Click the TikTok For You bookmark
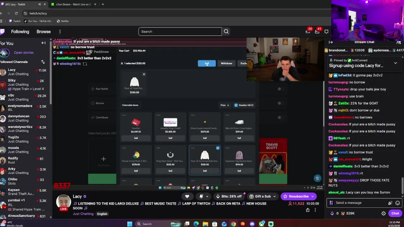Viewport: 404px width, 227px height. [38, 21]
